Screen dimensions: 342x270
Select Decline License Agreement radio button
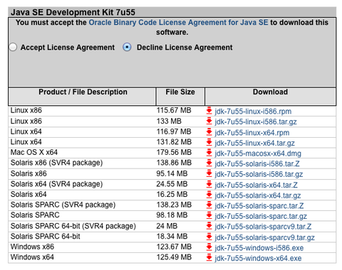(x=127, y=48)
